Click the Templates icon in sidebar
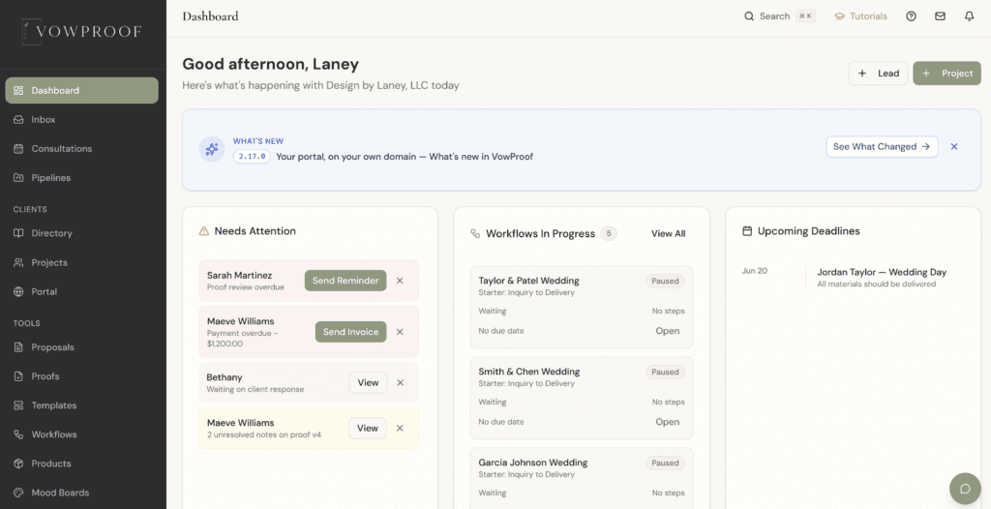This screenshot has width=991, height=509. click(x=18, y=405)
